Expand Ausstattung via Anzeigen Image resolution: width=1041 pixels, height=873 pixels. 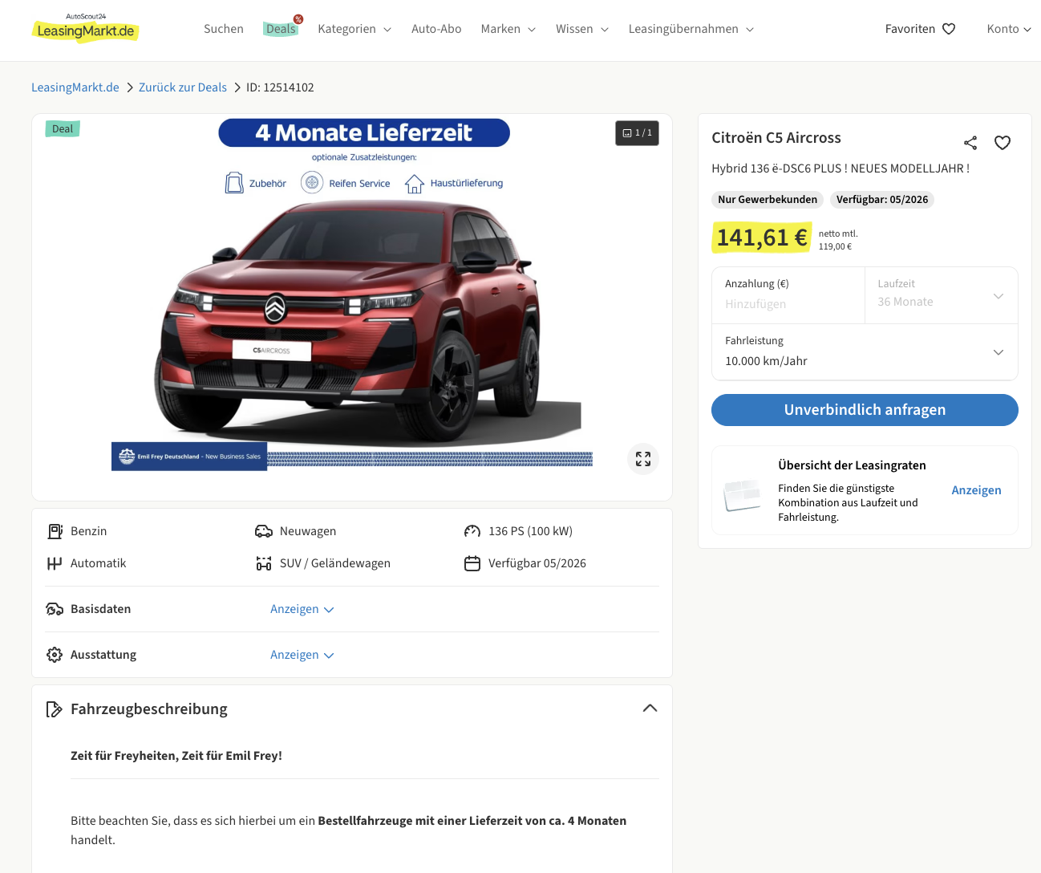[x=302, y=655]
